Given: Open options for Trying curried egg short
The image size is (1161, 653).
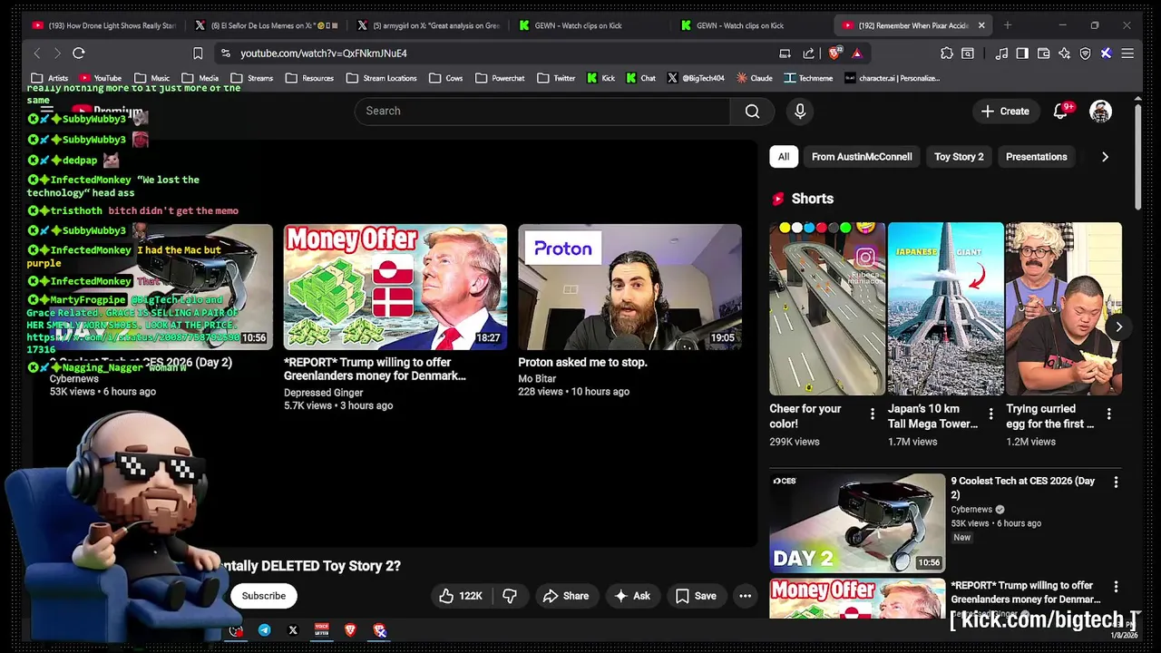Looking at the screenshot, I should pyautogui.click(x=1108, y=414).
